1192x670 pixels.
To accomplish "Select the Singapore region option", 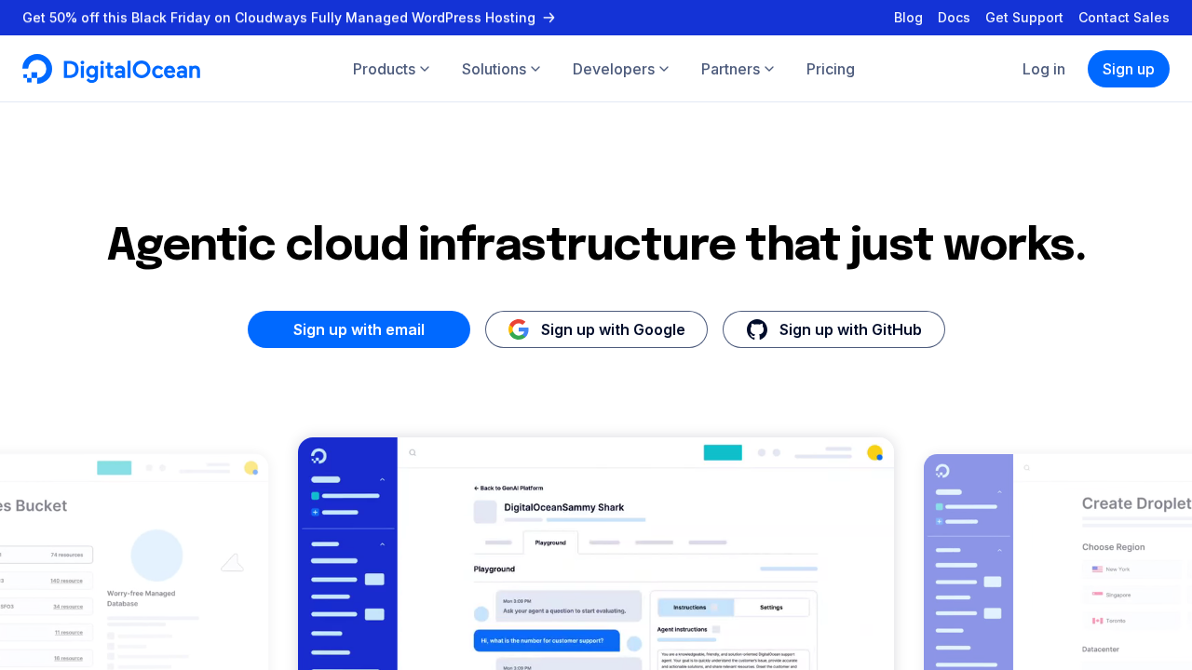I will point(1117,594).
